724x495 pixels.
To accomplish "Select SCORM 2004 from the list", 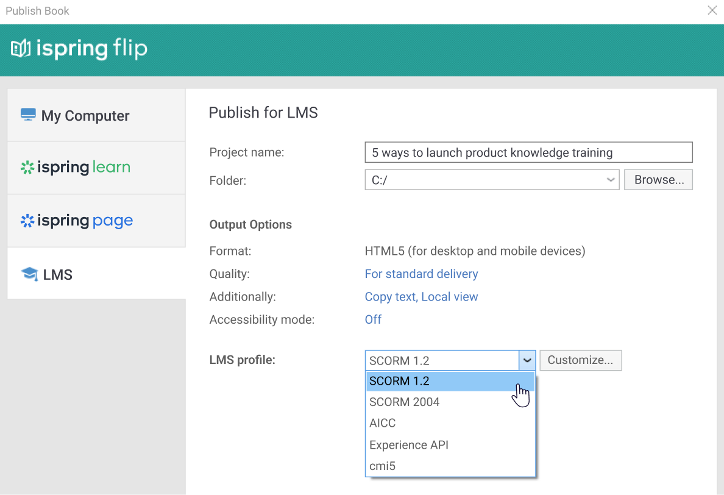I will (x=404, y=401).
